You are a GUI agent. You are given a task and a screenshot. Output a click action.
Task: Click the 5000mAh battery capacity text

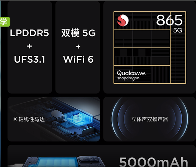(x=154, y=162)
